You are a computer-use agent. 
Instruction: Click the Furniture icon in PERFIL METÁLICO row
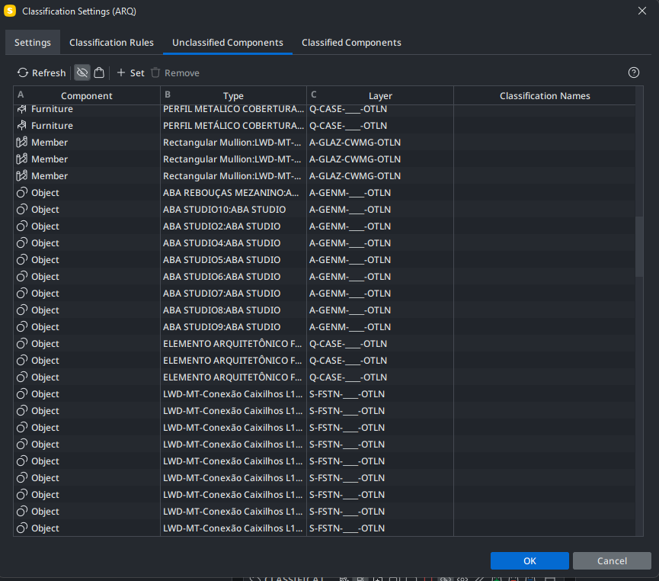(x=22, y=125)
